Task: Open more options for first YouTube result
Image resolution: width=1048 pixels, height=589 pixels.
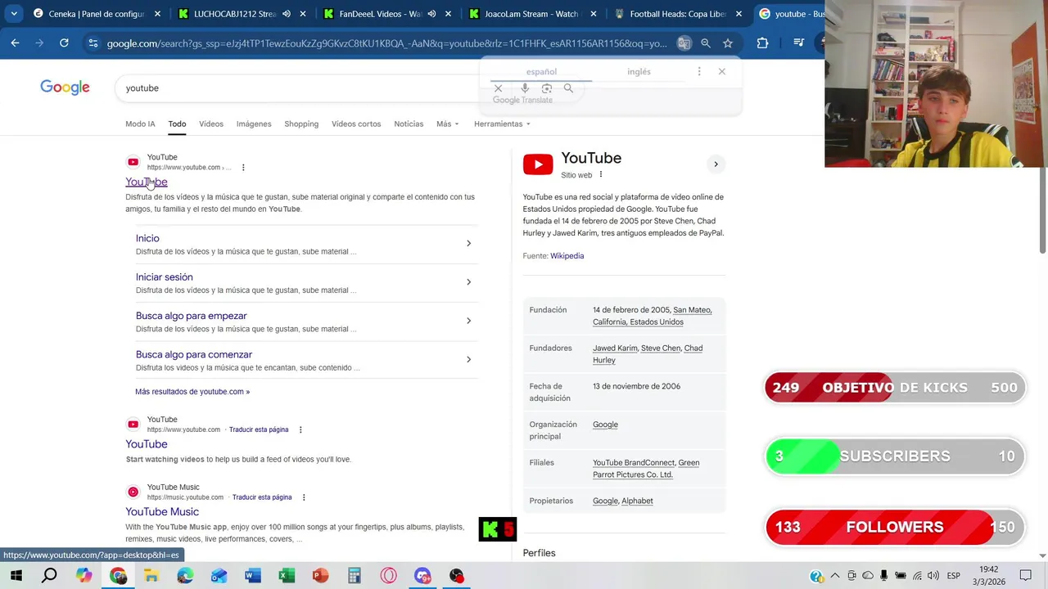Action: (x=243, y=168)
